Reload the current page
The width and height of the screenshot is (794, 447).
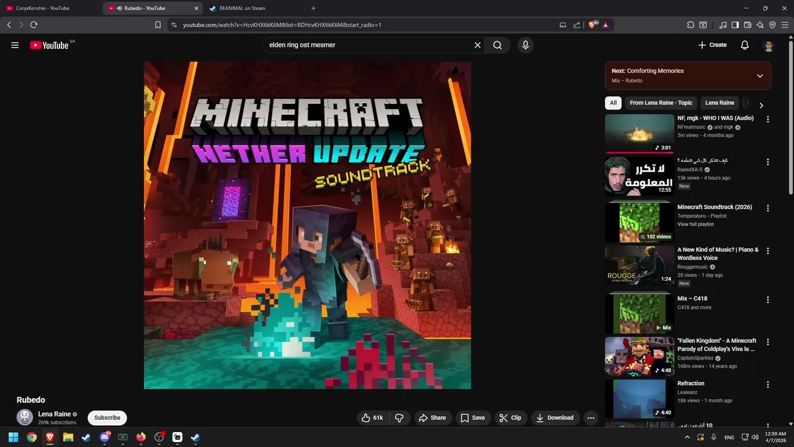pyautogui.click(x=33, y=25)
